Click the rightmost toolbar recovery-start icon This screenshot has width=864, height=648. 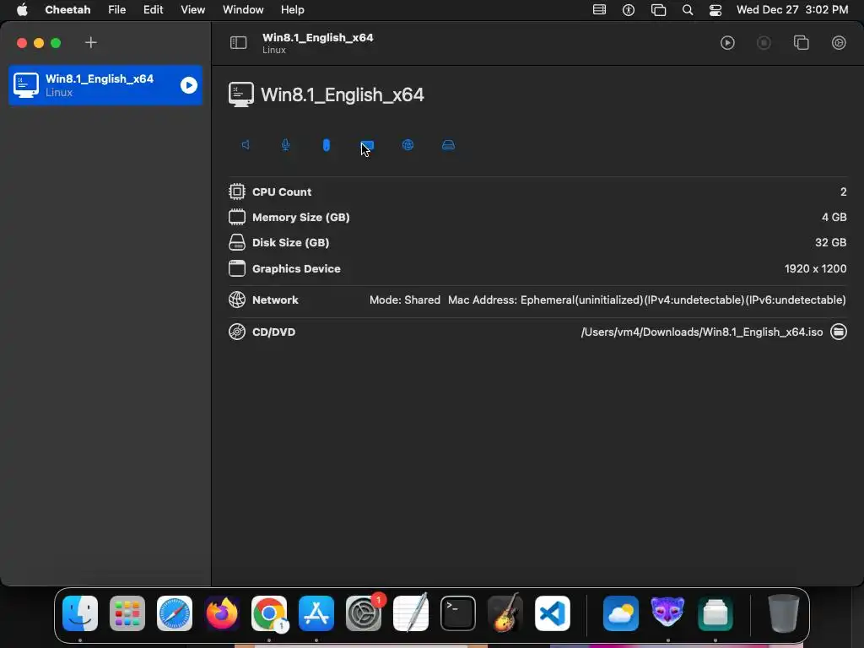pos(839,42)
